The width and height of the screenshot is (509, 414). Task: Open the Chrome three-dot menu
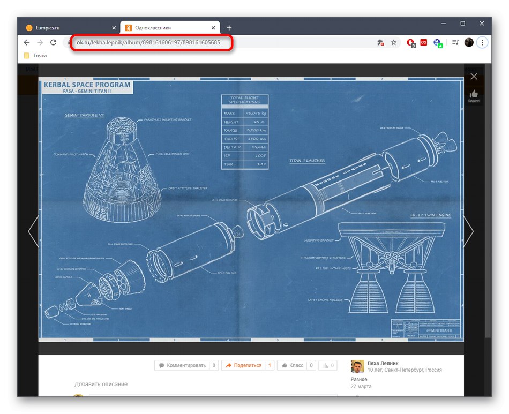tap(482, 42)
